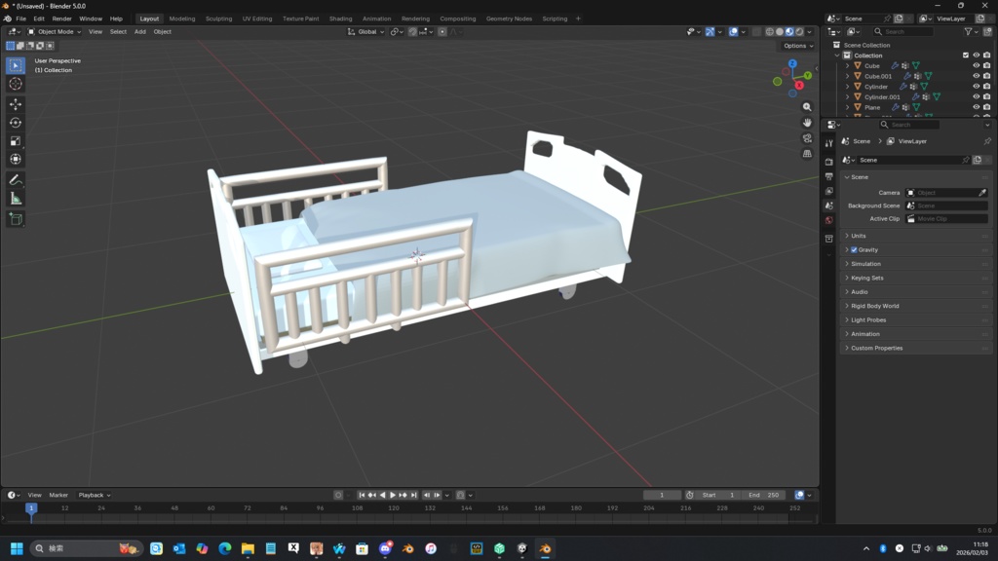Disable the Collection checkbox in the outliner
The height and width of the screenshot is (561, 998).
click(966, 56)
